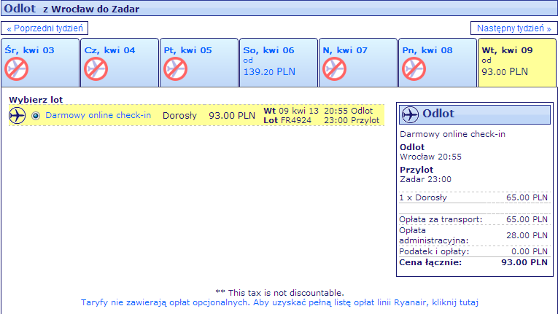The image size is (558, 314).
Task: Click the airplane icon in the Odlot summary header
Action: [x=410, y=114]
